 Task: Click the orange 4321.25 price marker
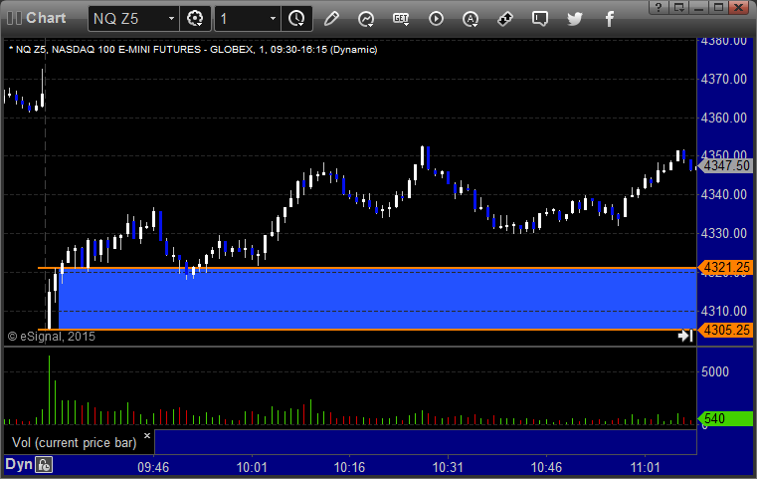click(726, 267)
